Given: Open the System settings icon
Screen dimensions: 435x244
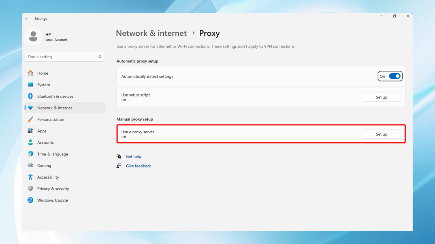Looking at the screenshot, I should point(30,85).
